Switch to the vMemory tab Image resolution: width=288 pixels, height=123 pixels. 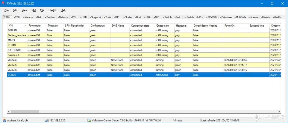(28, 17)
